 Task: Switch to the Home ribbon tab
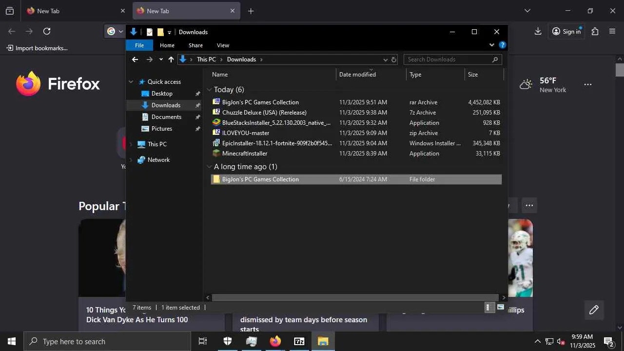[167, 45]
